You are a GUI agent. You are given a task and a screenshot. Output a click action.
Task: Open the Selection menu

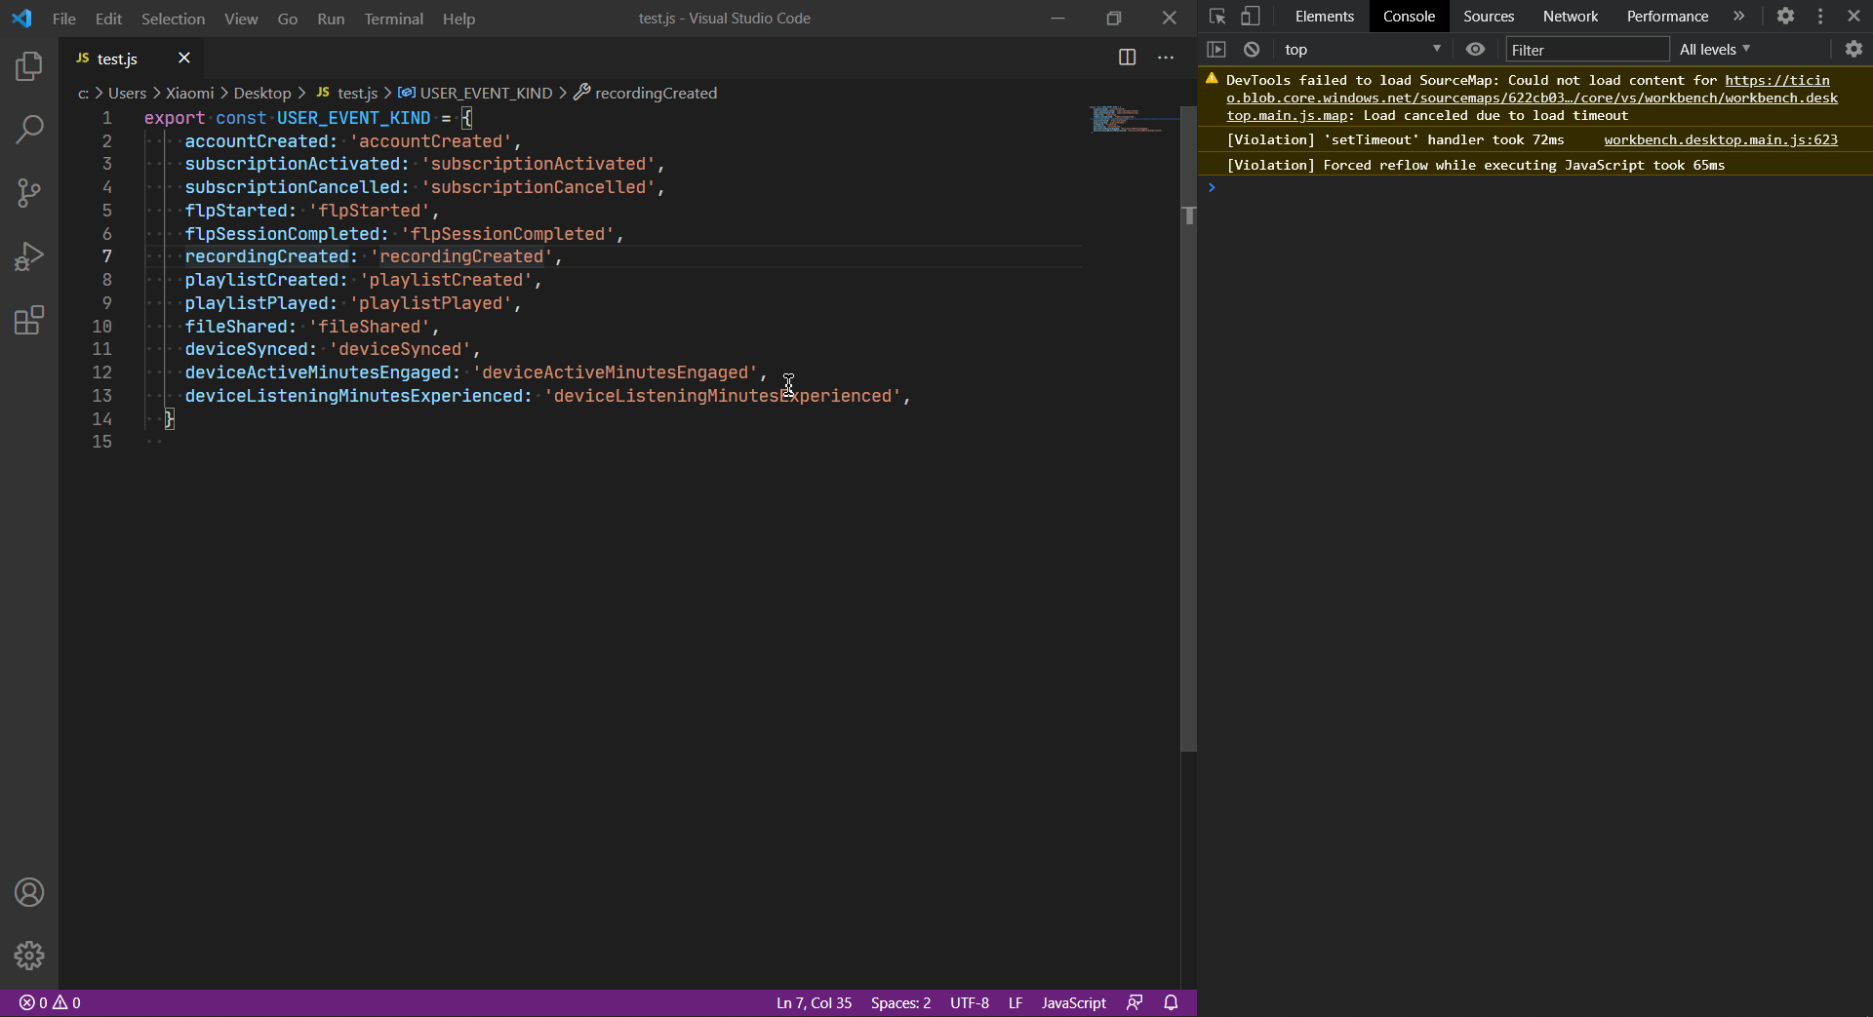pyautogui.click(x=173, y=19)
